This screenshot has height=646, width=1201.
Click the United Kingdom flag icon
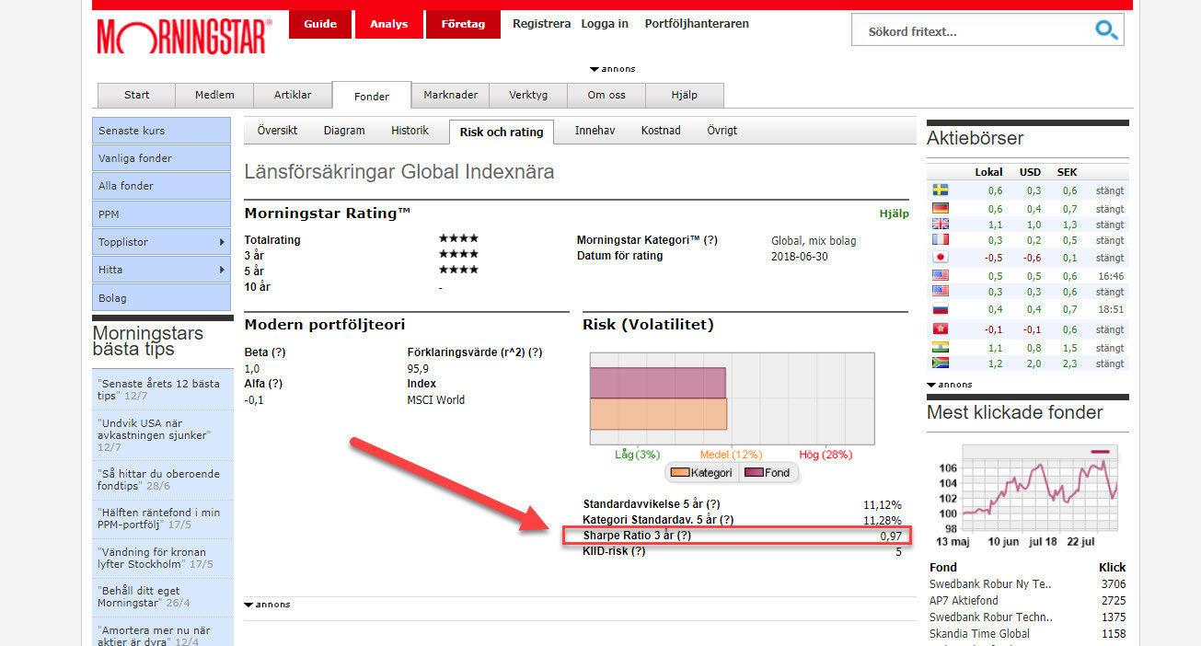point(941,224)
